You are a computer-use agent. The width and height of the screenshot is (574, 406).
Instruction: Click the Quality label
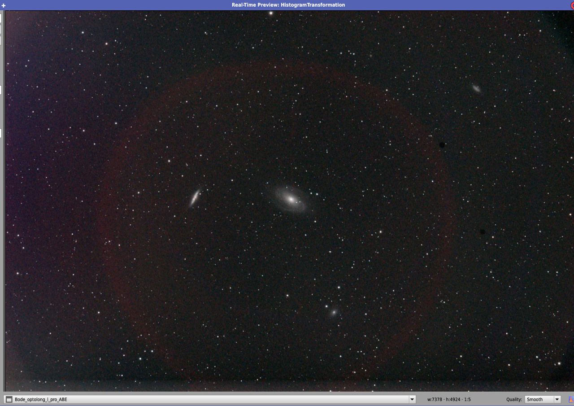514,399
